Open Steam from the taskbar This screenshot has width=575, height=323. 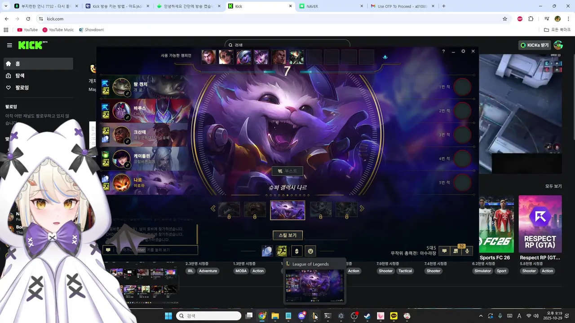(x=367, y=316)
